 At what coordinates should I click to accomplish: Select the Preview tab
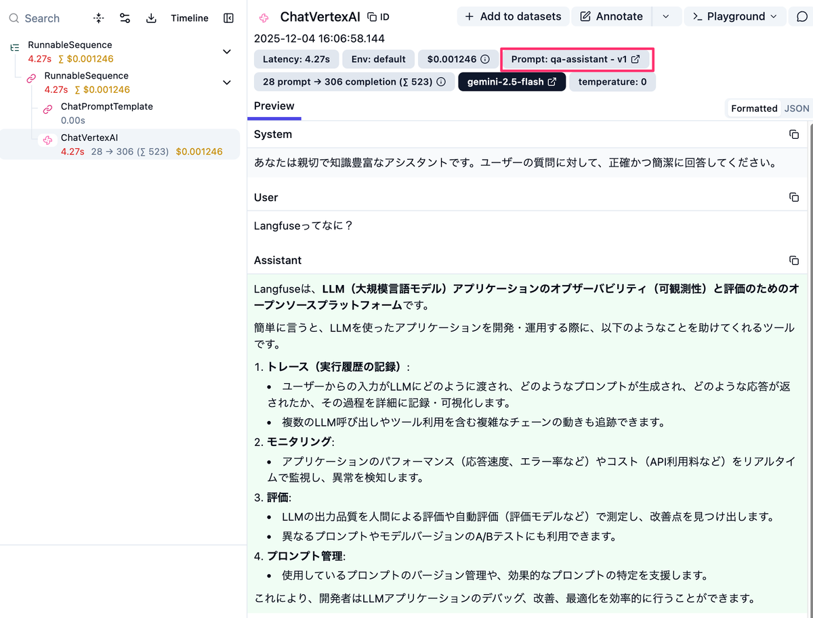(274, 106)
